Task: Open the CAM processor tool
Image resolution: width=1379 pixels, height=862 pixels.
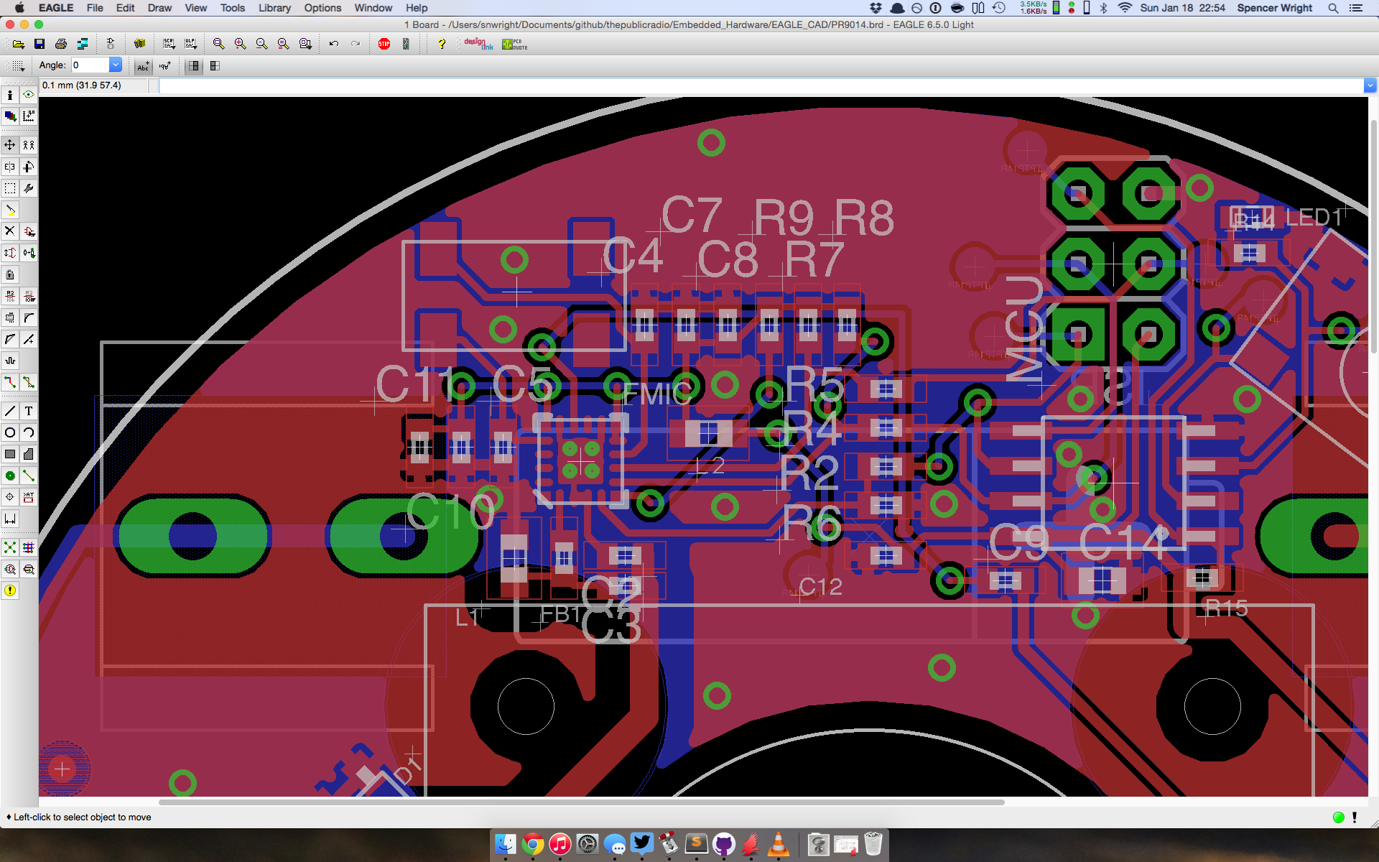Action: [83, 45]
